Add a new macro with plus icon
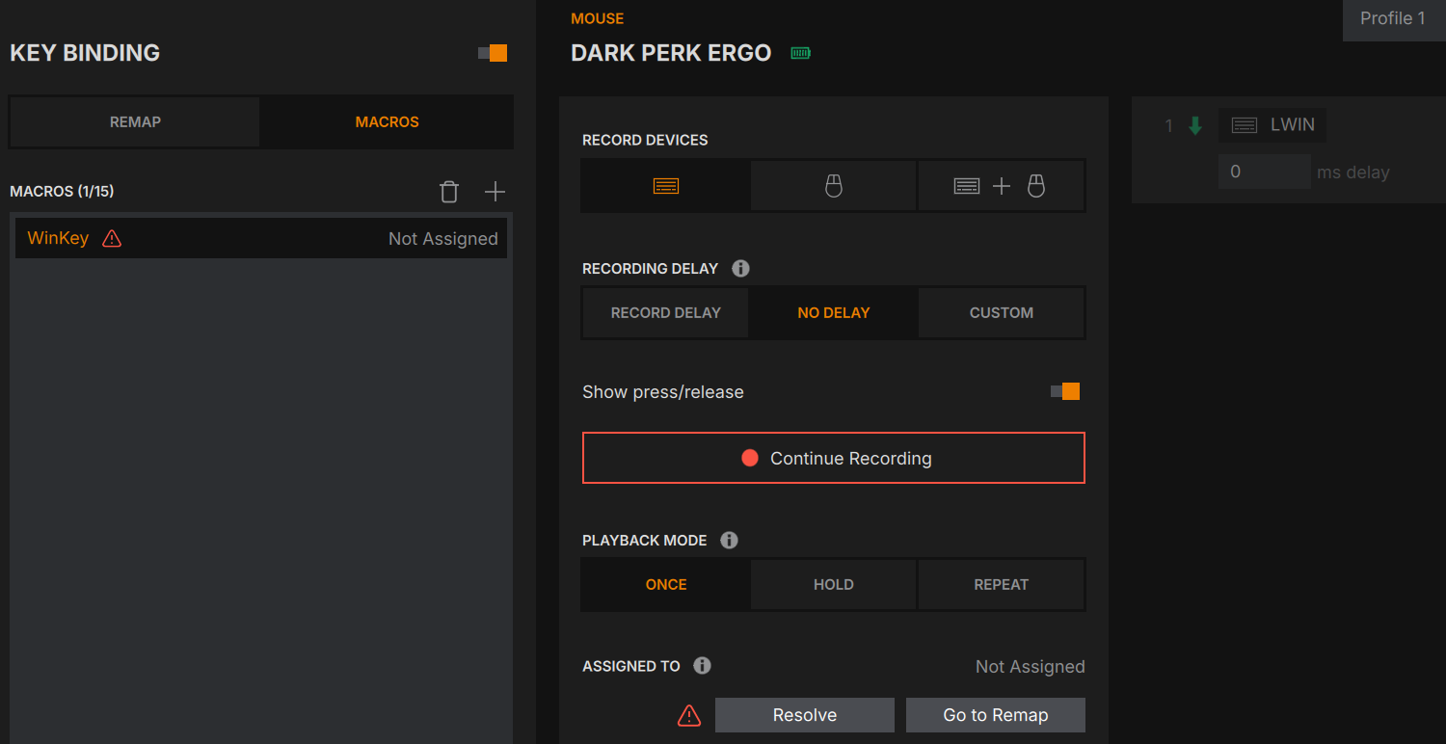The height and width of the screenshot is (744, 1446). [495, 192]
